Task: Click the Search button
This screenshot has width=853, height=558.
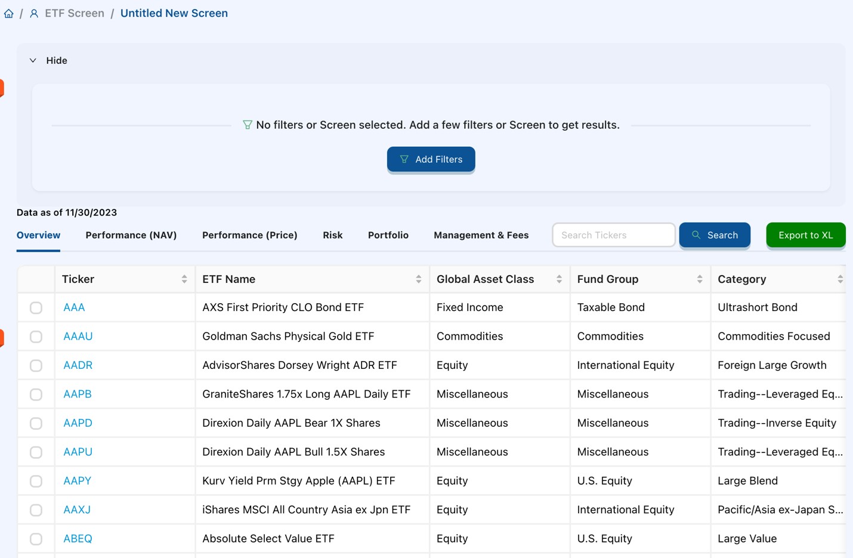Action: [715, 235]
